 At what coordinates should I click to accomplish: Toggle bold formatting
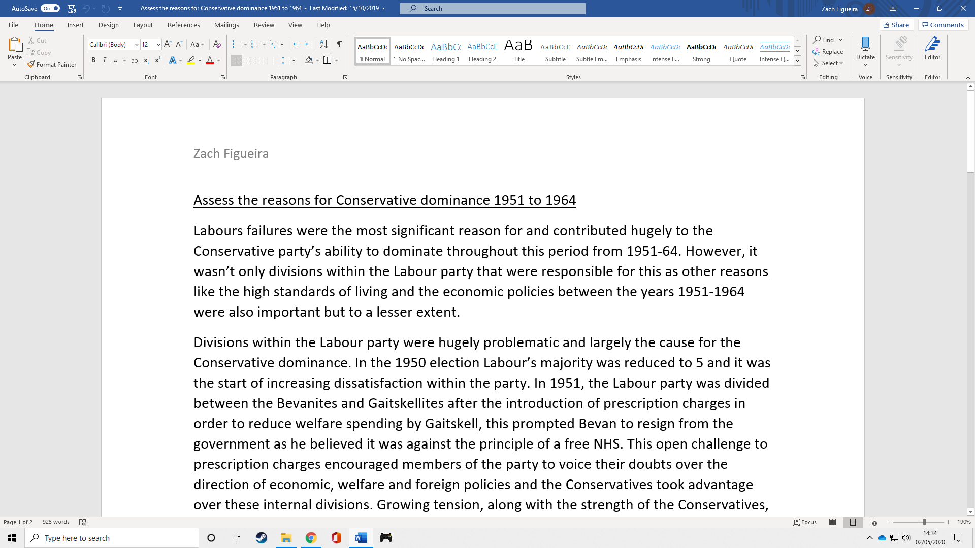[x=93, y=60]
